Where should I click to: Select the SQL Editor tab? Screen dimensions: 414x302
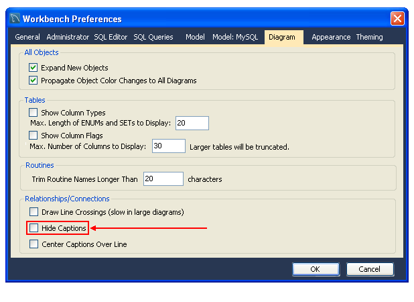[111, 37]
